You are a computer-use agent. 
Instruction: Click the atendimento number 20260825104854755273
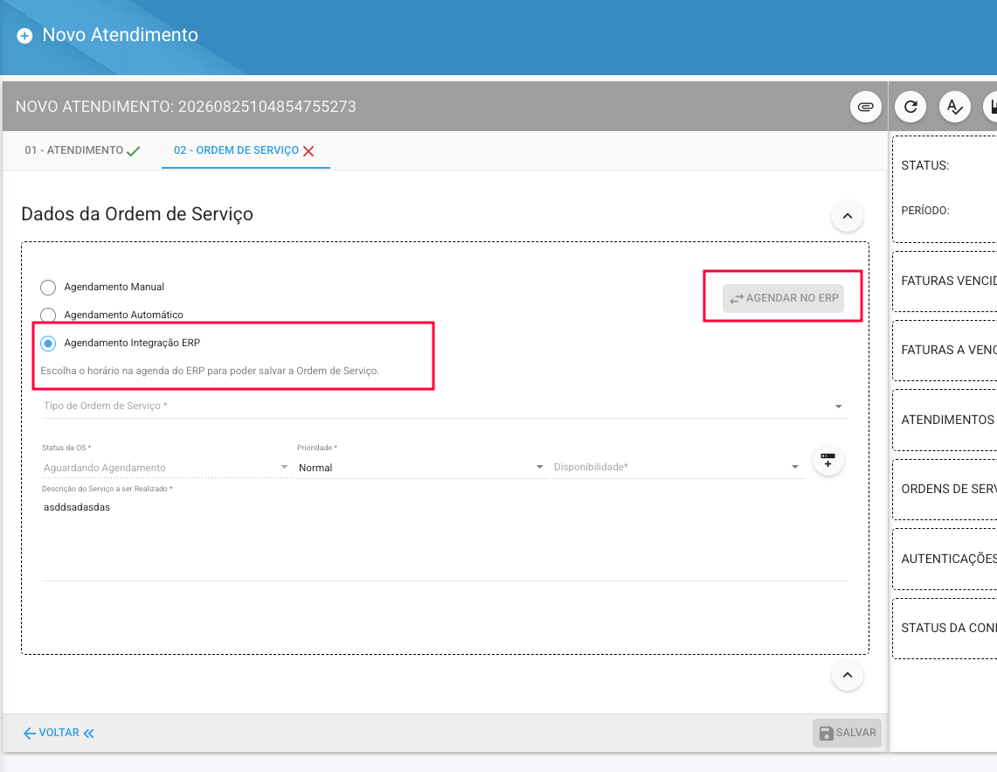point(267,107)
